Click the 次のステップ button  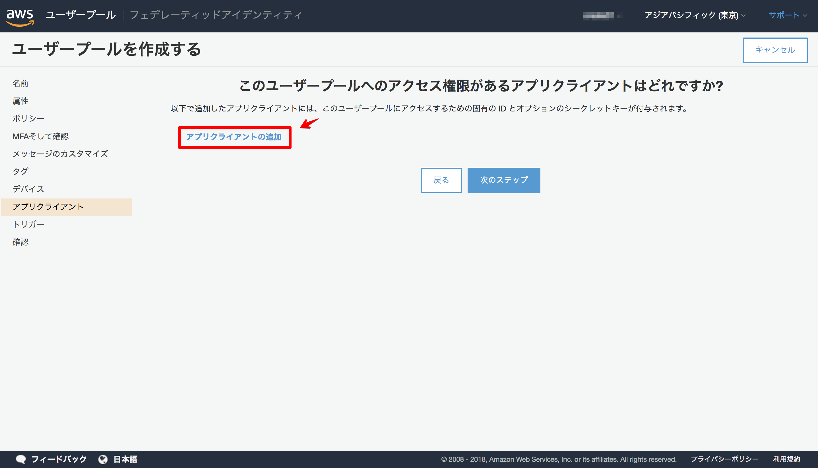[x=503, y=180]
